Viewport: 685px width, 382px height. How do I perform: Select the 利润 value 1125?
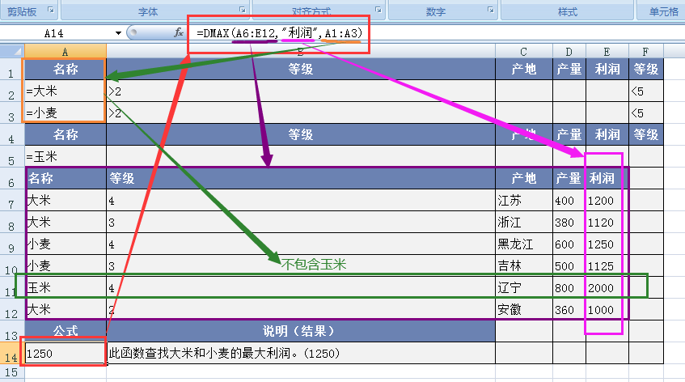point(607,265)
